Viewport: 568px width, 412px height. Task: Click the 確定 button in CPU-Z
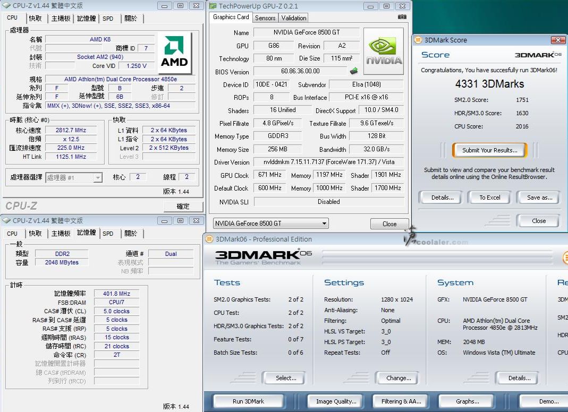[183, 207]
